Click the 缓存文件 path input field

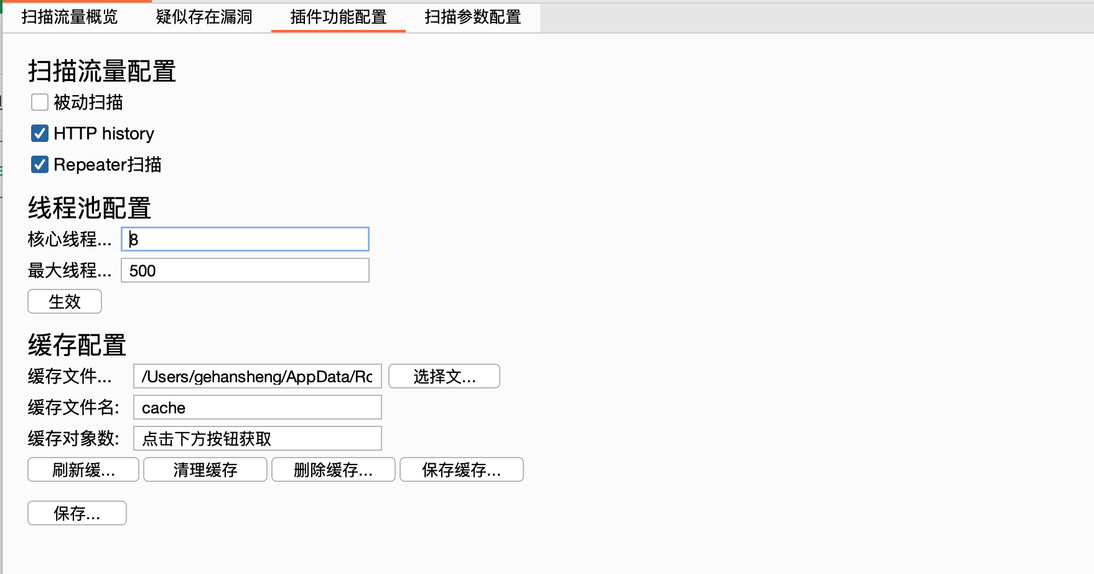tap(257, 376)
